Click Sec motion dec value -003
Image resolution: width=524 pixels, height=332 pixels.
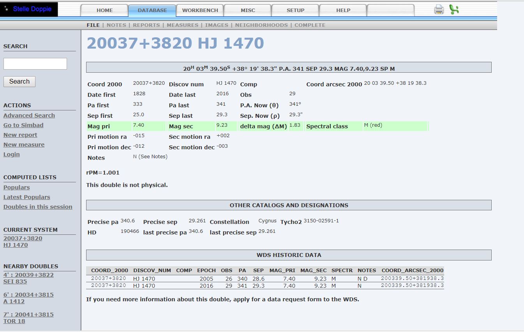tap(222, 146)
